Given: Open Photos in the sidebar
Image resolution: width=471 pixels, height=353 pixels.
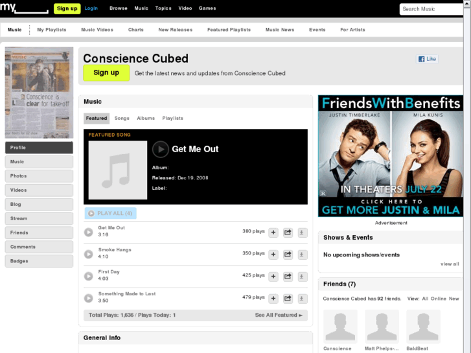Looking at the screenshot, I should pos(39,176).
